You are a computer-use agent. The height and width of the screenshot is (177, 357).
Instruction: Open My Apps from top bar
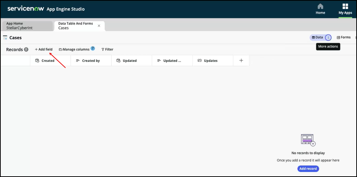click(345, 9)
